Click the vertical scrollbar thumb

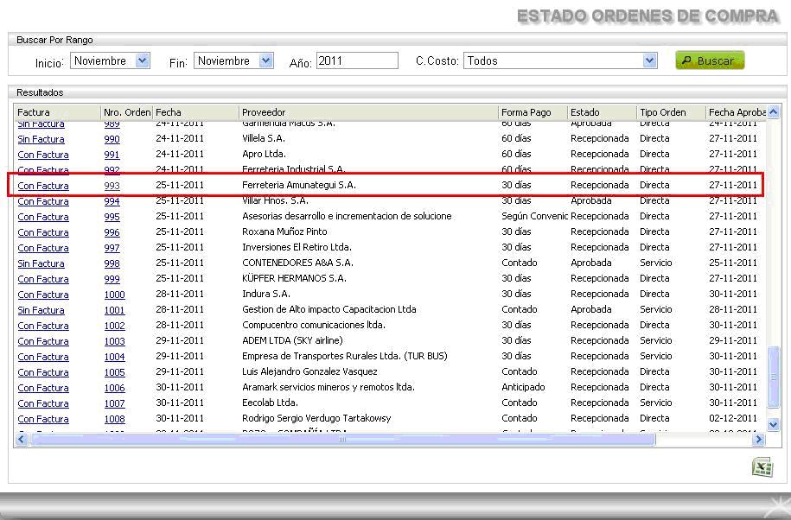(x=774, y=377)
